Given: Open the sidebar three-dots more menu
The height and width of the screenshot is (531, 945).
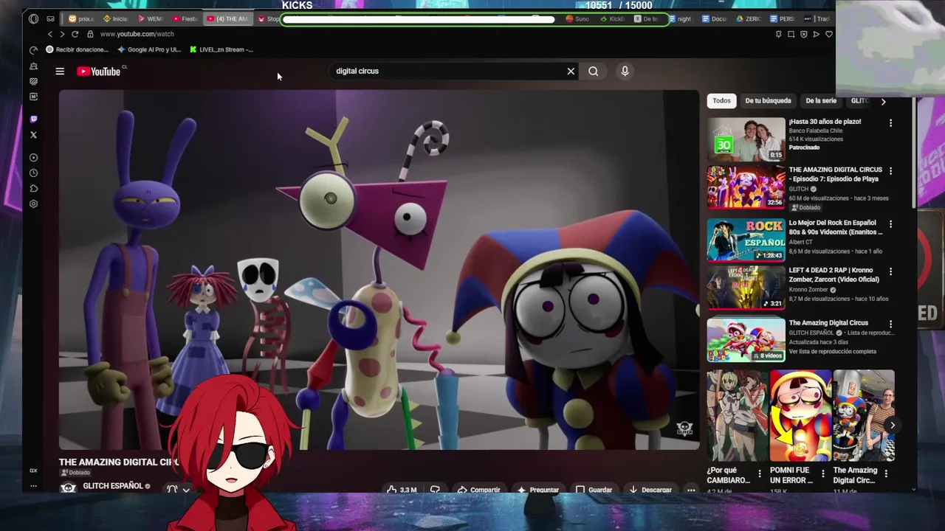Looking at the screenshot, I should (33, 486).
